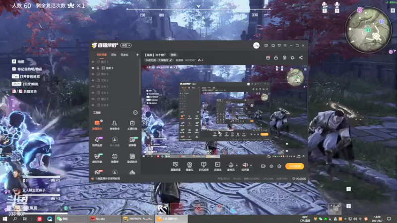397x223 pixels.
Task: Open the store icon in header
Action: (284, 57)
